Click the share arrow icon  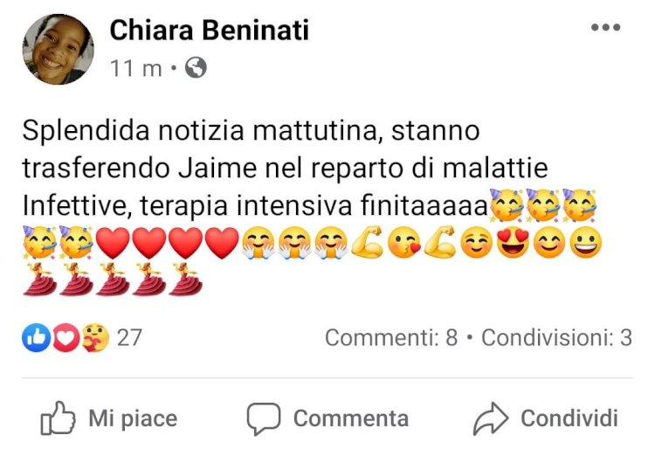coord(490,419)
